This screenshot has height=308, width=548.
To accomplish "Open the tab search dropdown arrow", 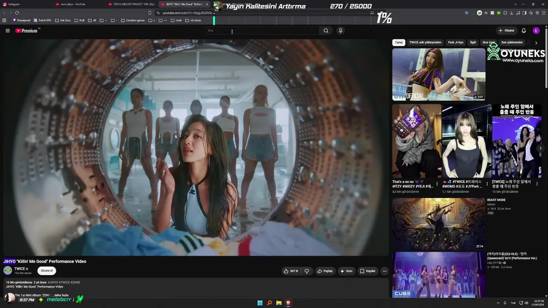I will tap(515, 4).
